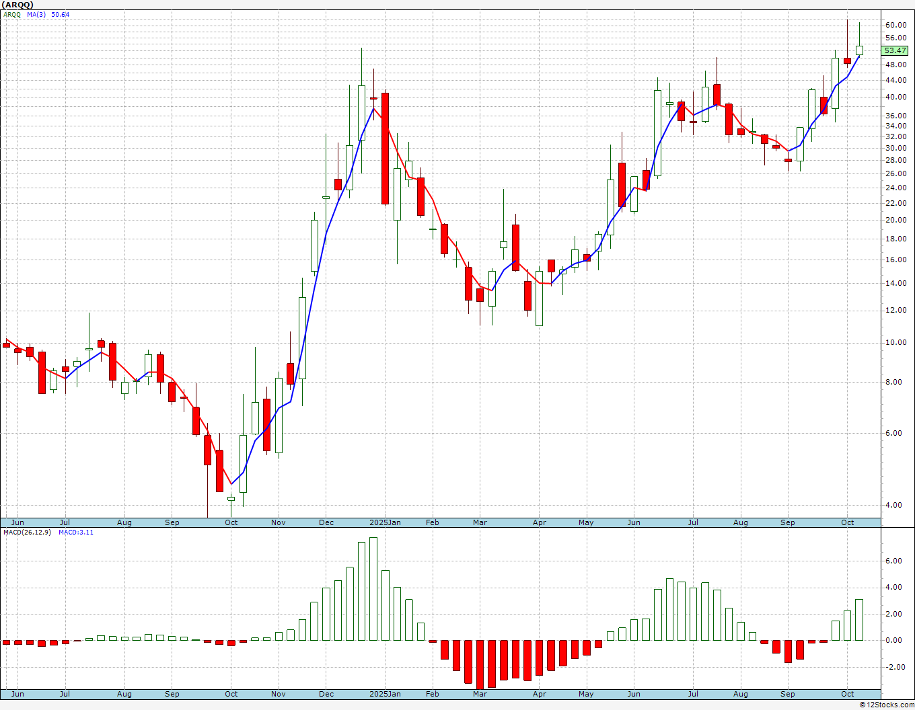This screenshot has width=915, height=710.
Task: Click the 60.00 price axis label
Action: pyautogui.click(x=895, y=25)
